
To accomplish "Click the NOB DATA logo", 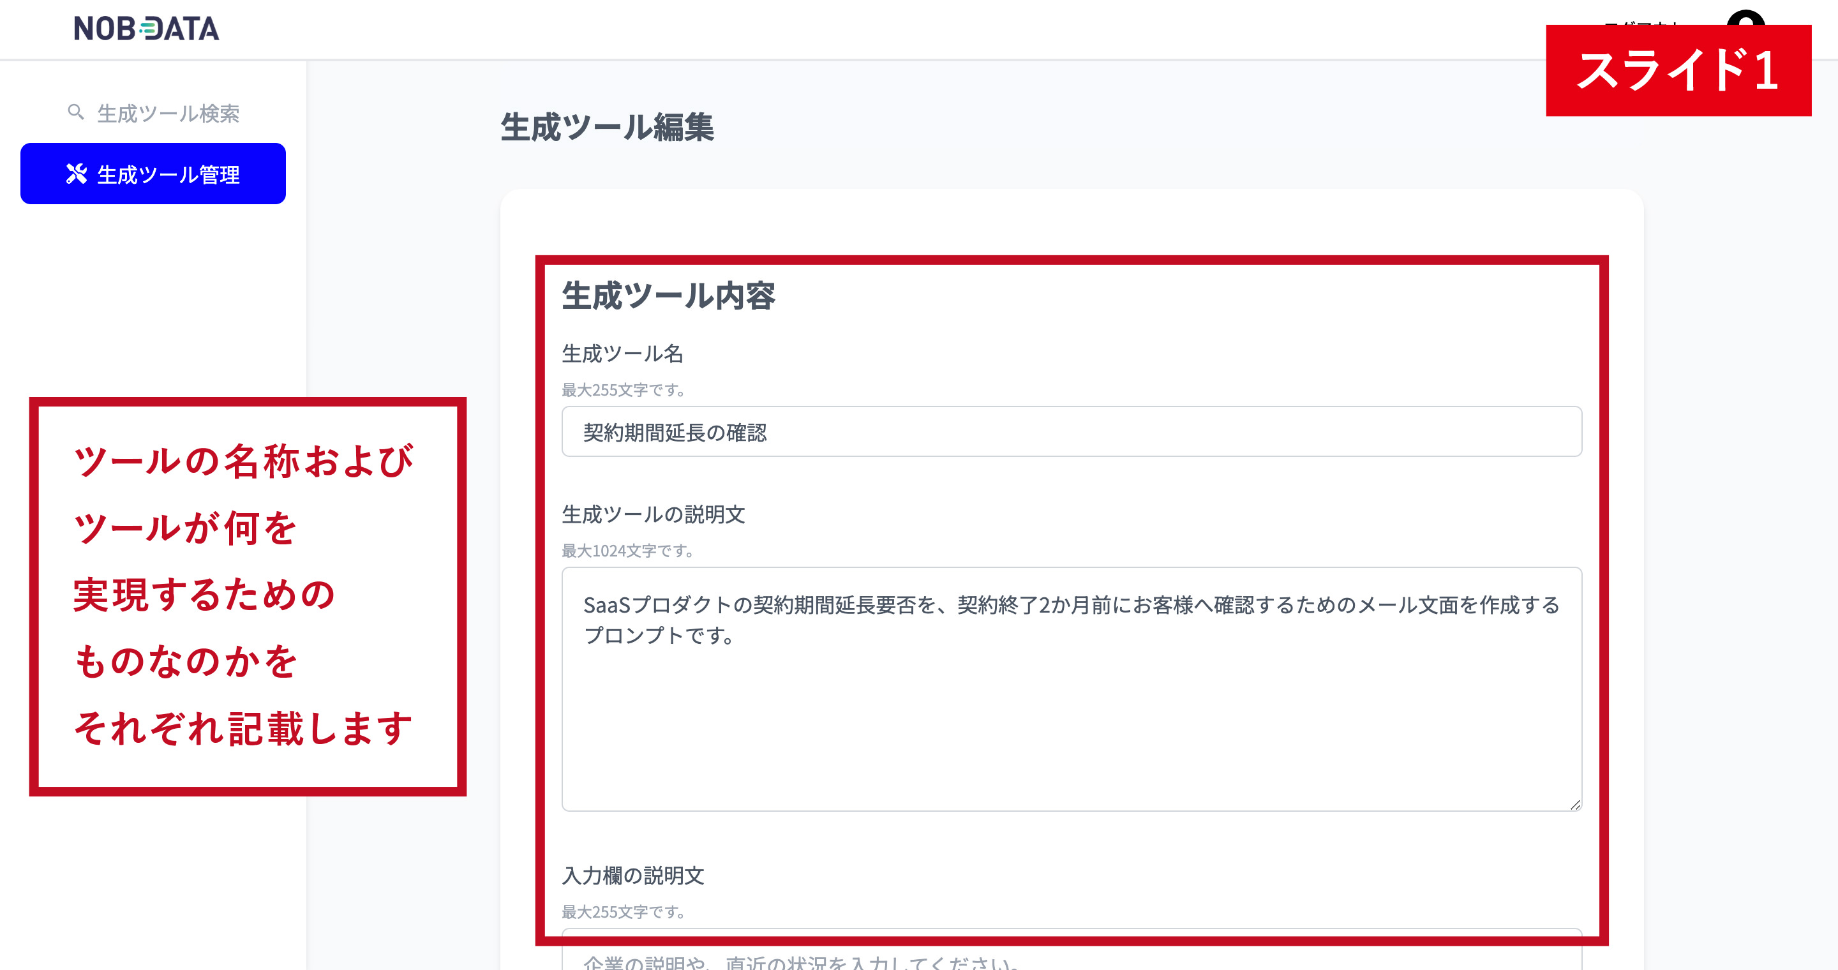I will [146, 29].
